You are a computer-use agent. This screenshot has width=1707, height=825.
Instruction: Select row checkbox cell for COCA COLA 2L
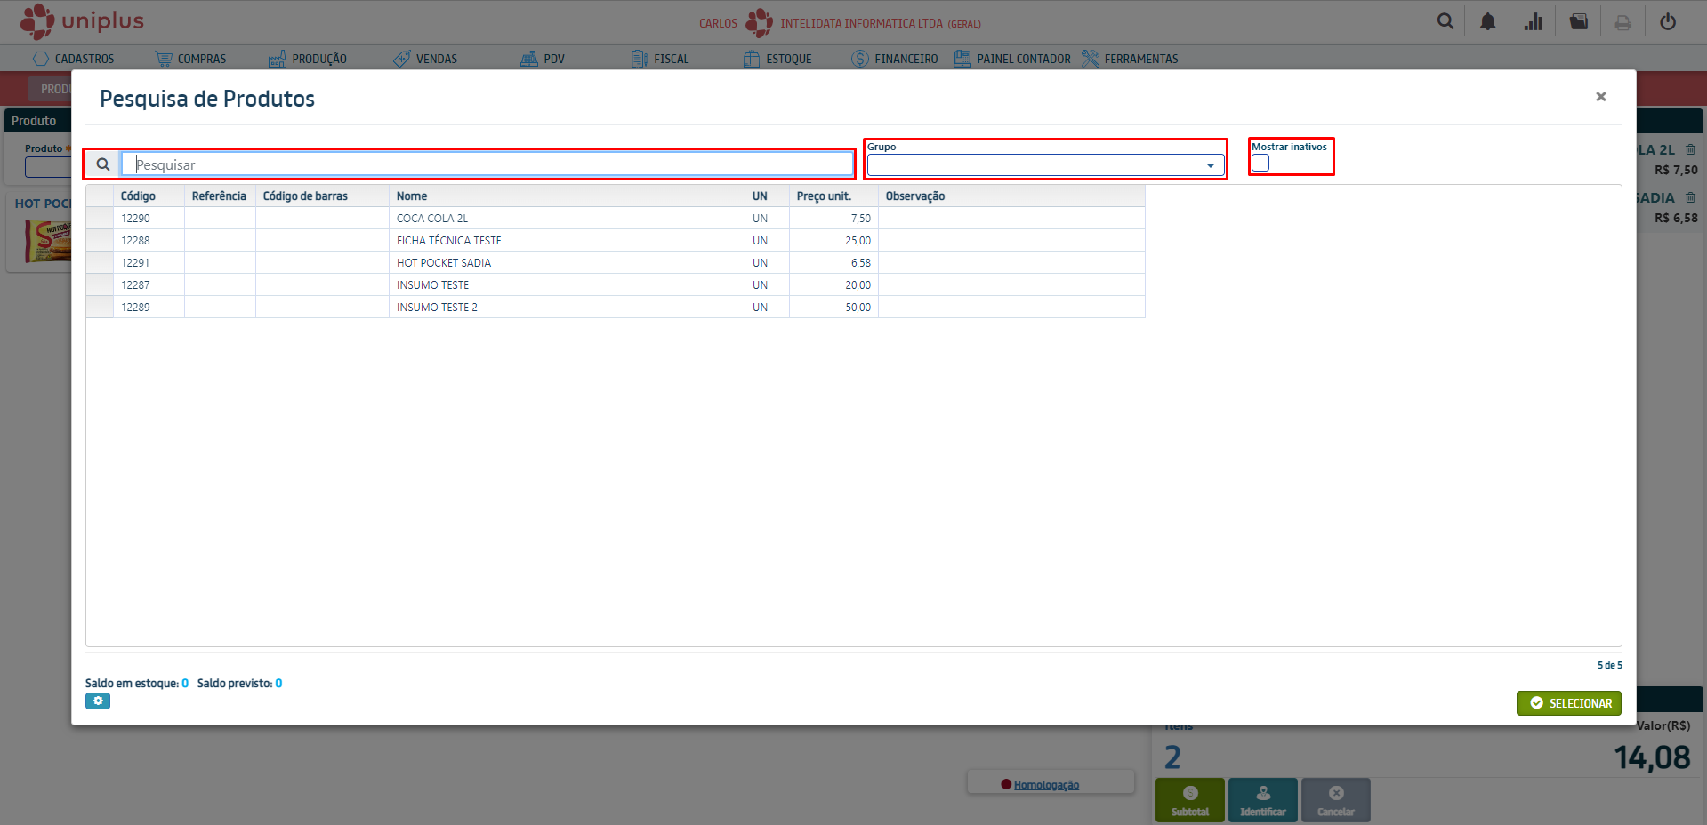point(100,219)
